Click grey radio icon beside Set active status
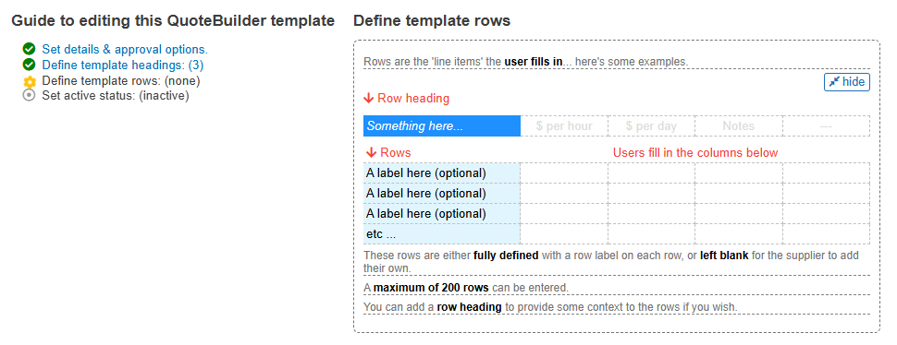 30,96
